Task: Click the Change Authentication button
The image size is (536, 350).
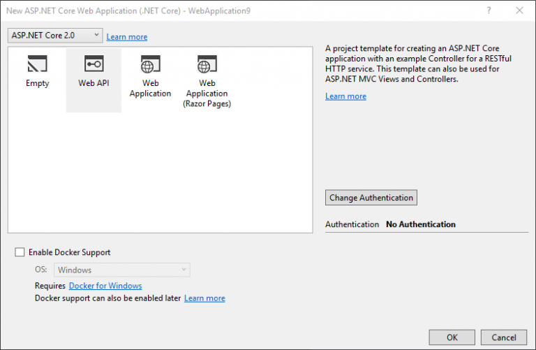Action: pyautogui.click(x=371, y=198)
